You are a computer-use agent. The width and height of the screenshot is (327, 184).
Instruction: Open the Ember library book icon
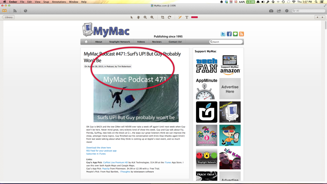click(4, 11)
